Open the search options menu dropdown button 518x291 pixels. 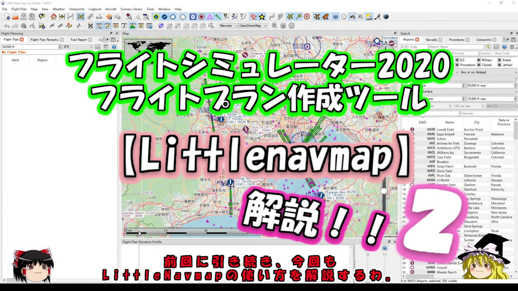513,47
